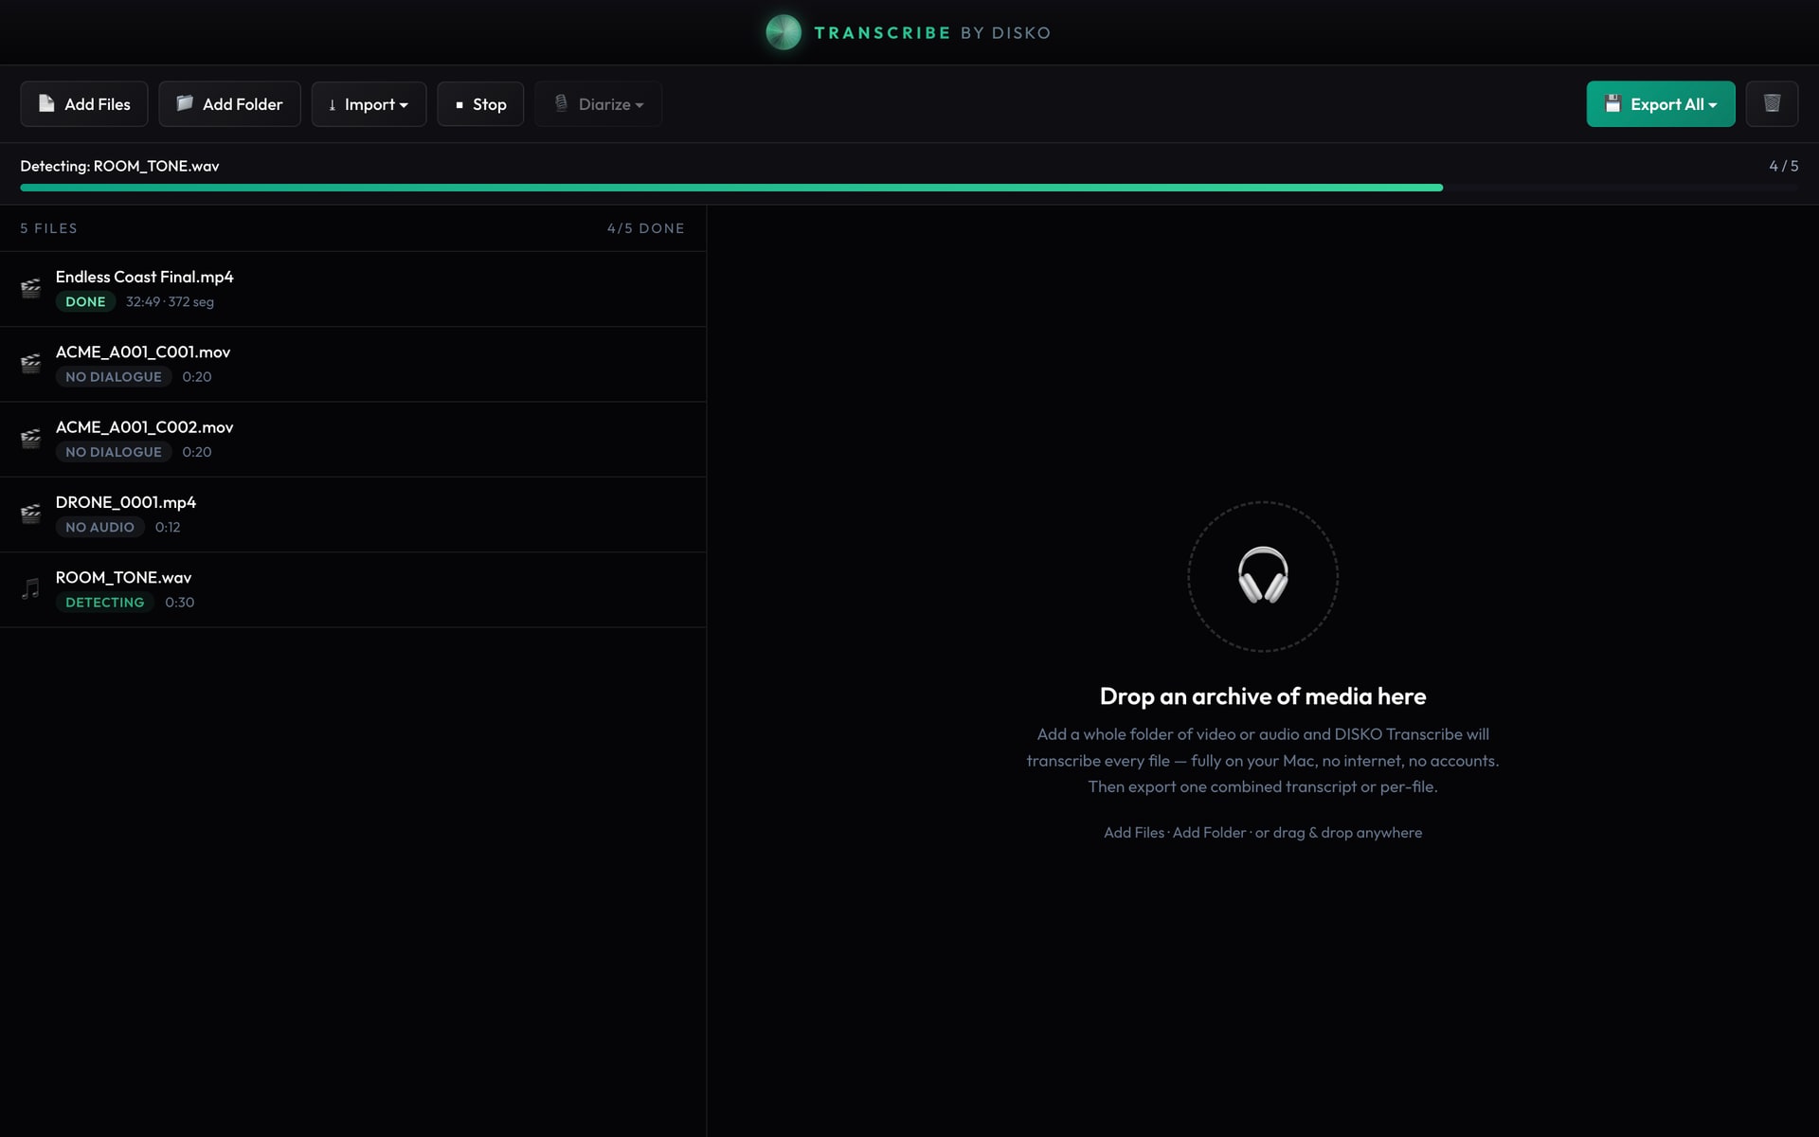Click the Transcribe by Disko logo disc

coord(783,32)
